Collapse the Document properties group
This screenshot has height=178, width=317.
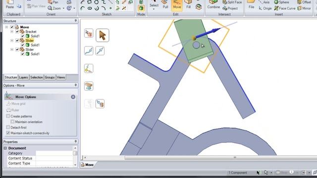point(5,148)
